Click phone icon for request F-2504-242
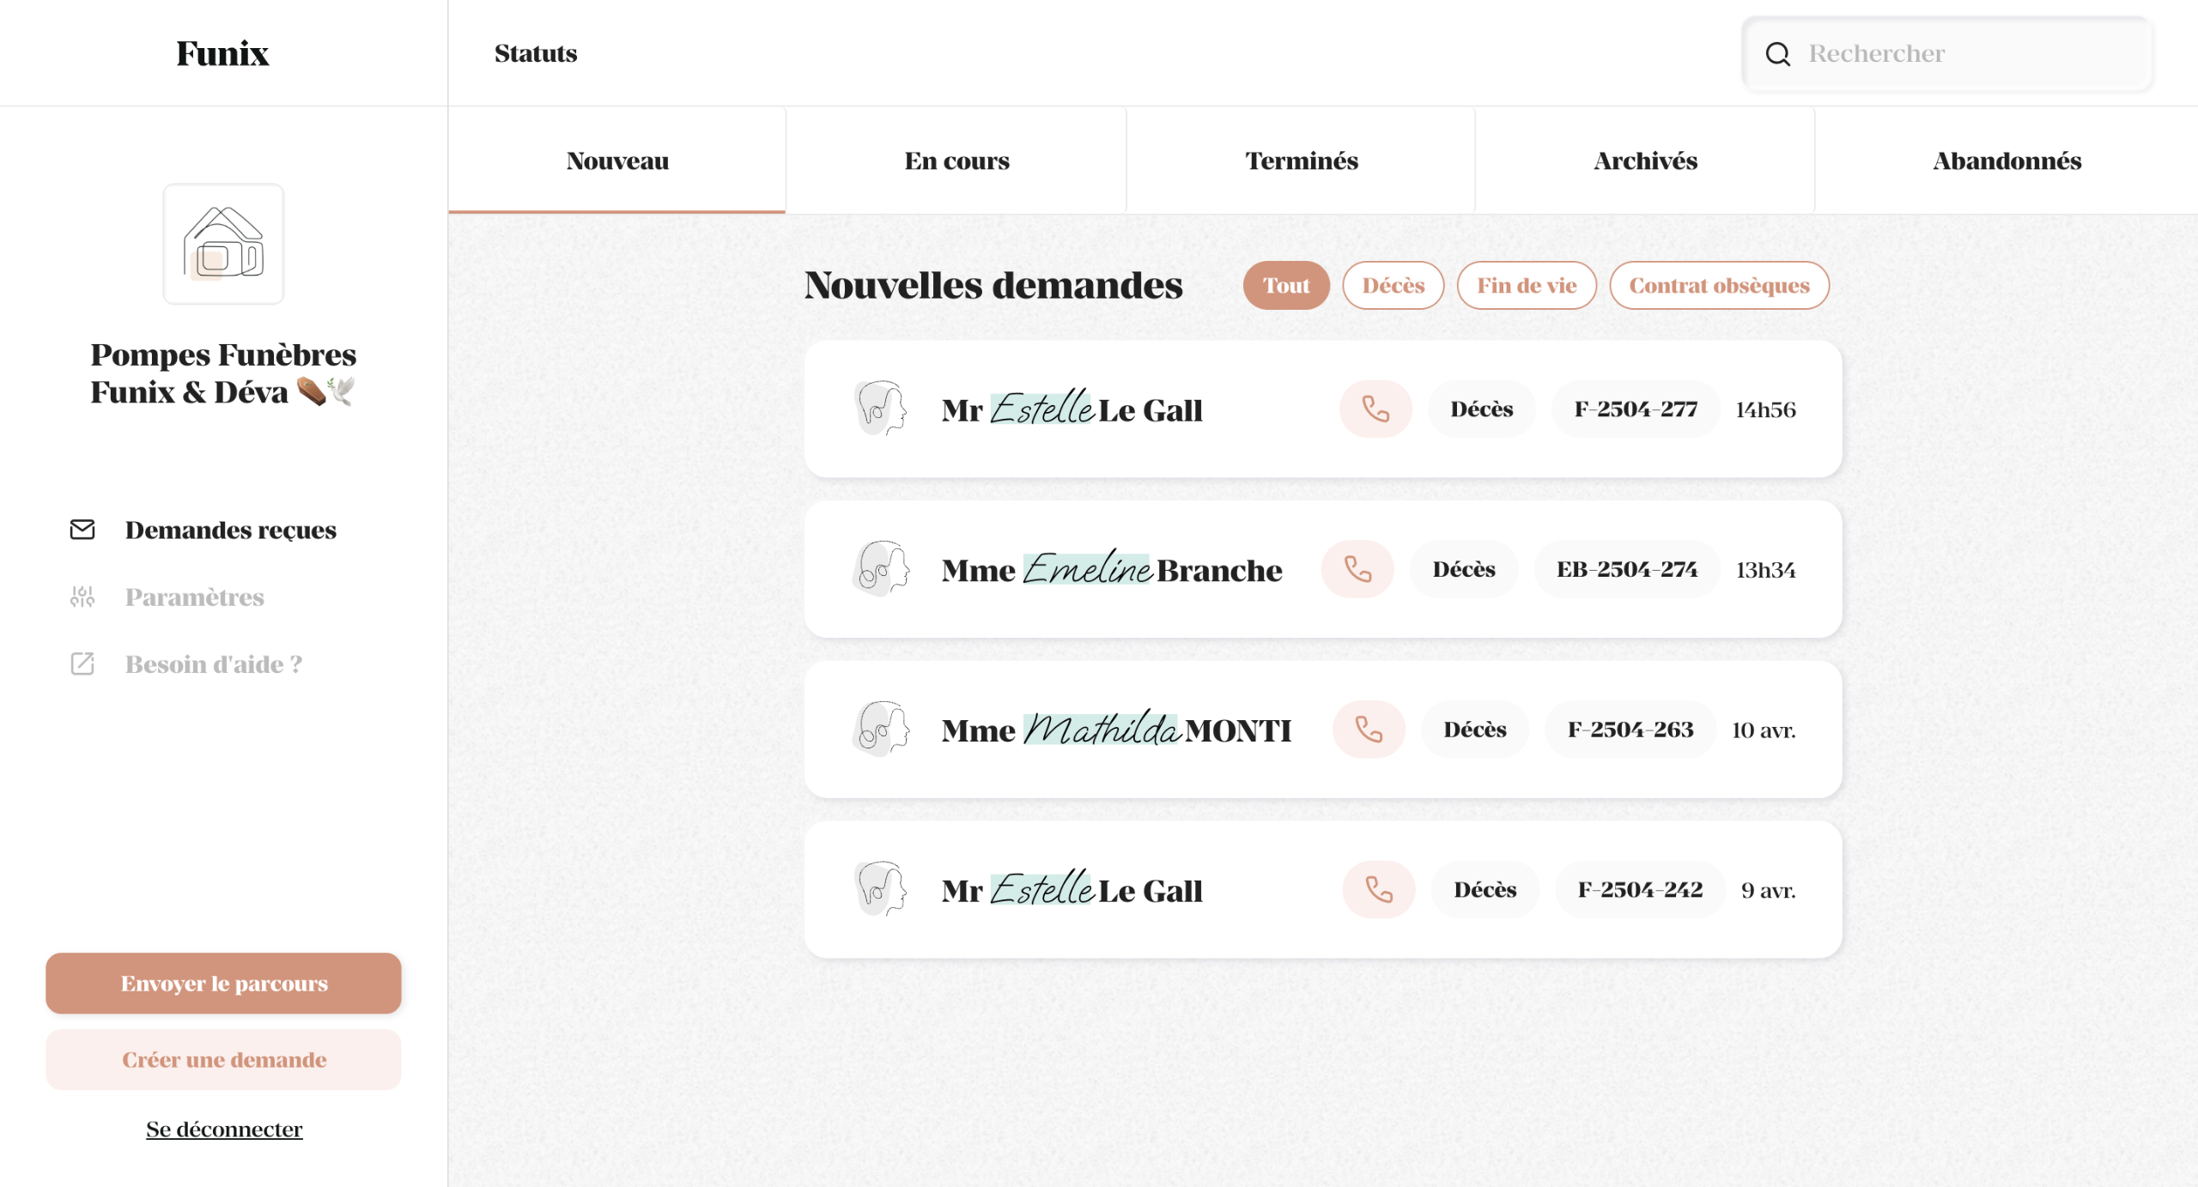Screen dimensions: 2198x1187 click(1379, 889)
